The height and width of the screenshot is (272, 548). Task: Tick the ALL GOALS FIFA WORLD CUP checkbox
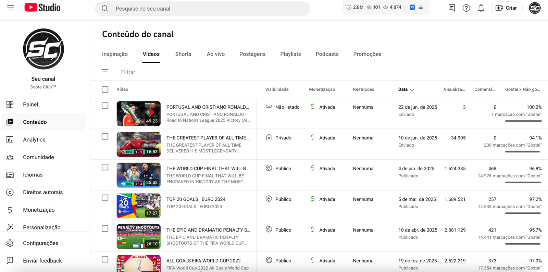coord(105,259)
